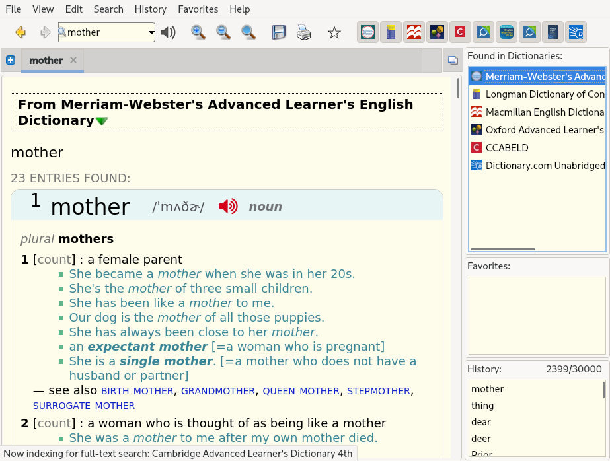Click Found in Dictionaries horizontal scrollbar
The image size is (610, 461).
tap(503, 249)
